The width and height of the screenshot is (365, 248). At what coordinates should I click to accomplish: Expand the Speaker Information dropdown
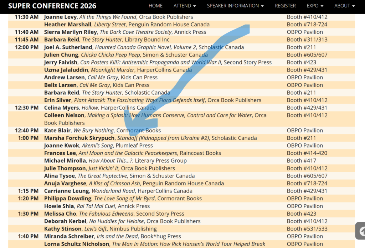coord(235,6)
